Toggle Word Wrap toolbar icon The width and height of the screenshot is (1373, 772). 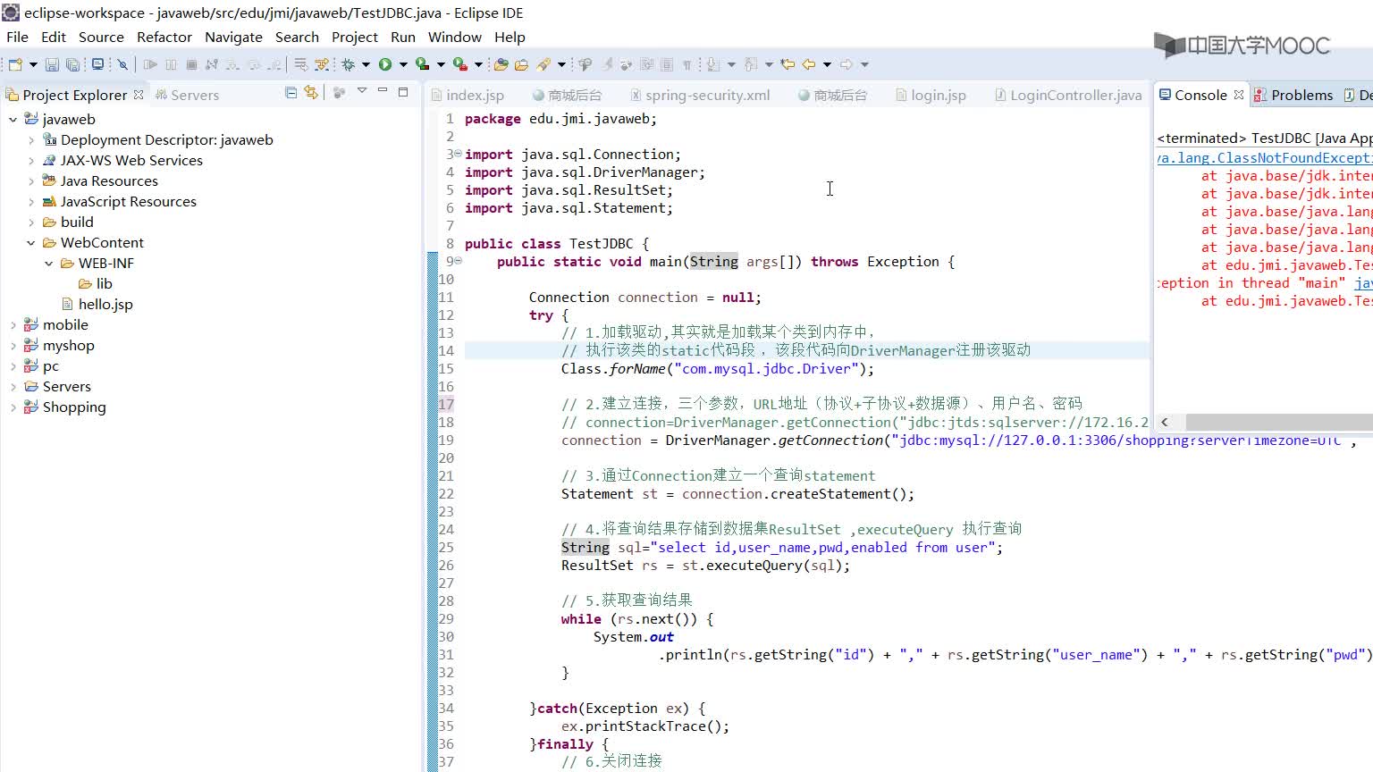(645, 64)
